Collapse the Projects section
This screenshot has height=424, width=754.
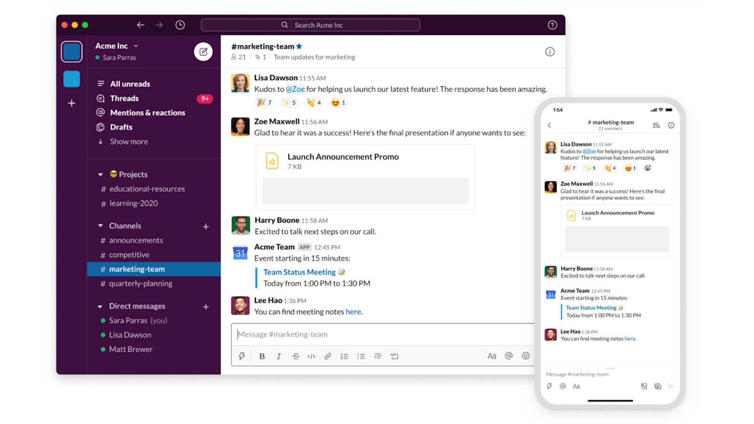click(x=100, y=174)
